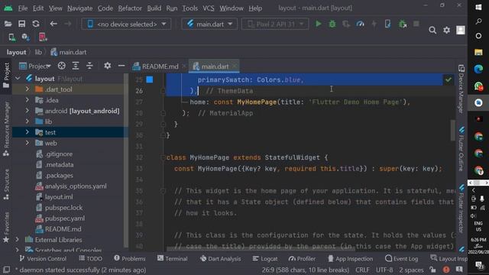Open the Logcat tool window

(265, 258)
